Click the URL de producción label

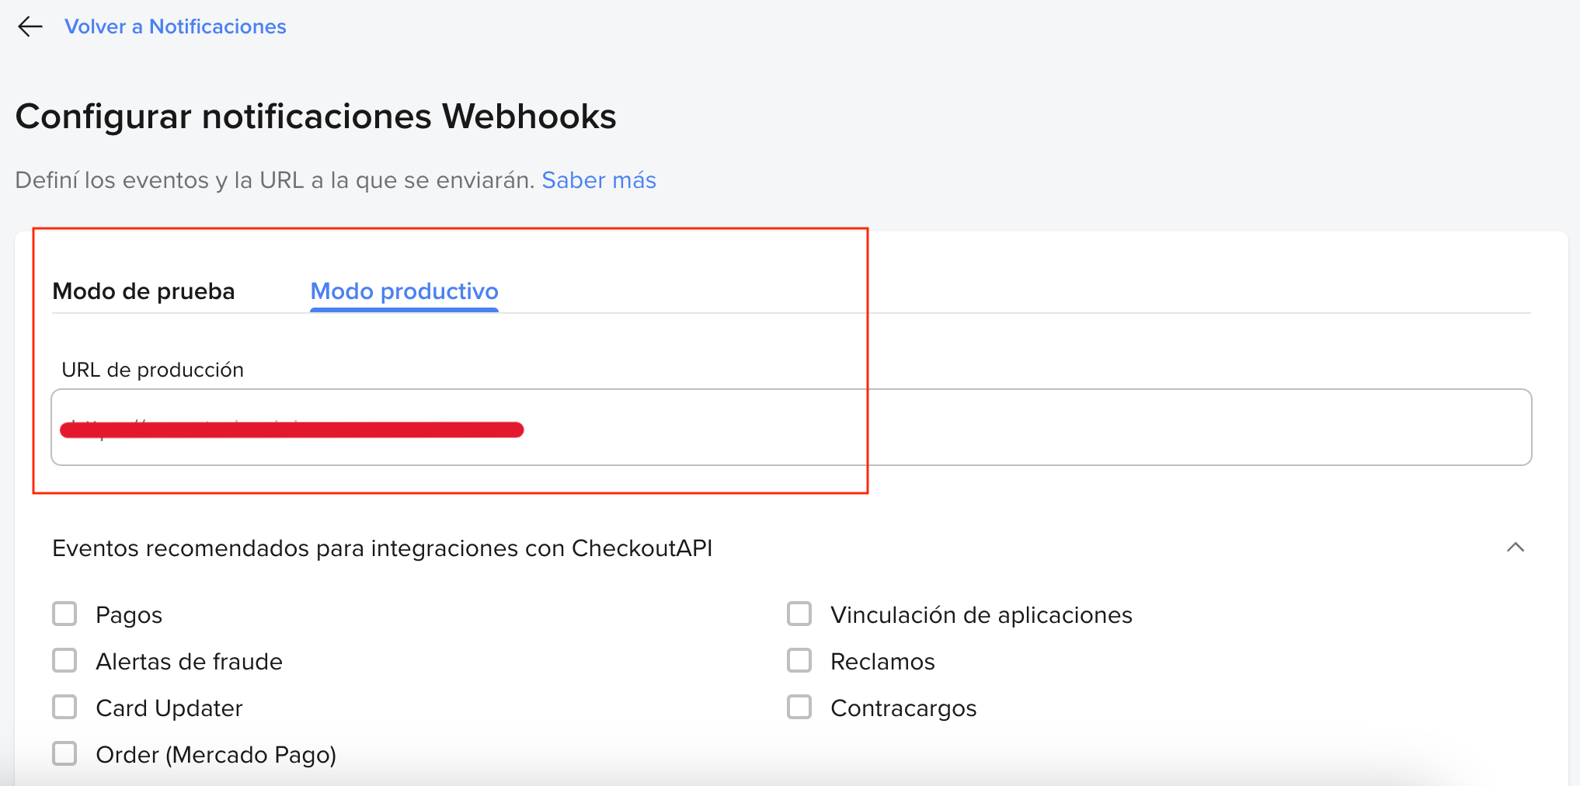(x=153, y=369)
